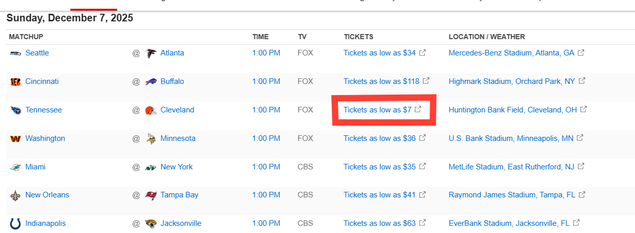Click the Cincinnati Bengals team logo

pyautogui.click(x=15, y=81)
